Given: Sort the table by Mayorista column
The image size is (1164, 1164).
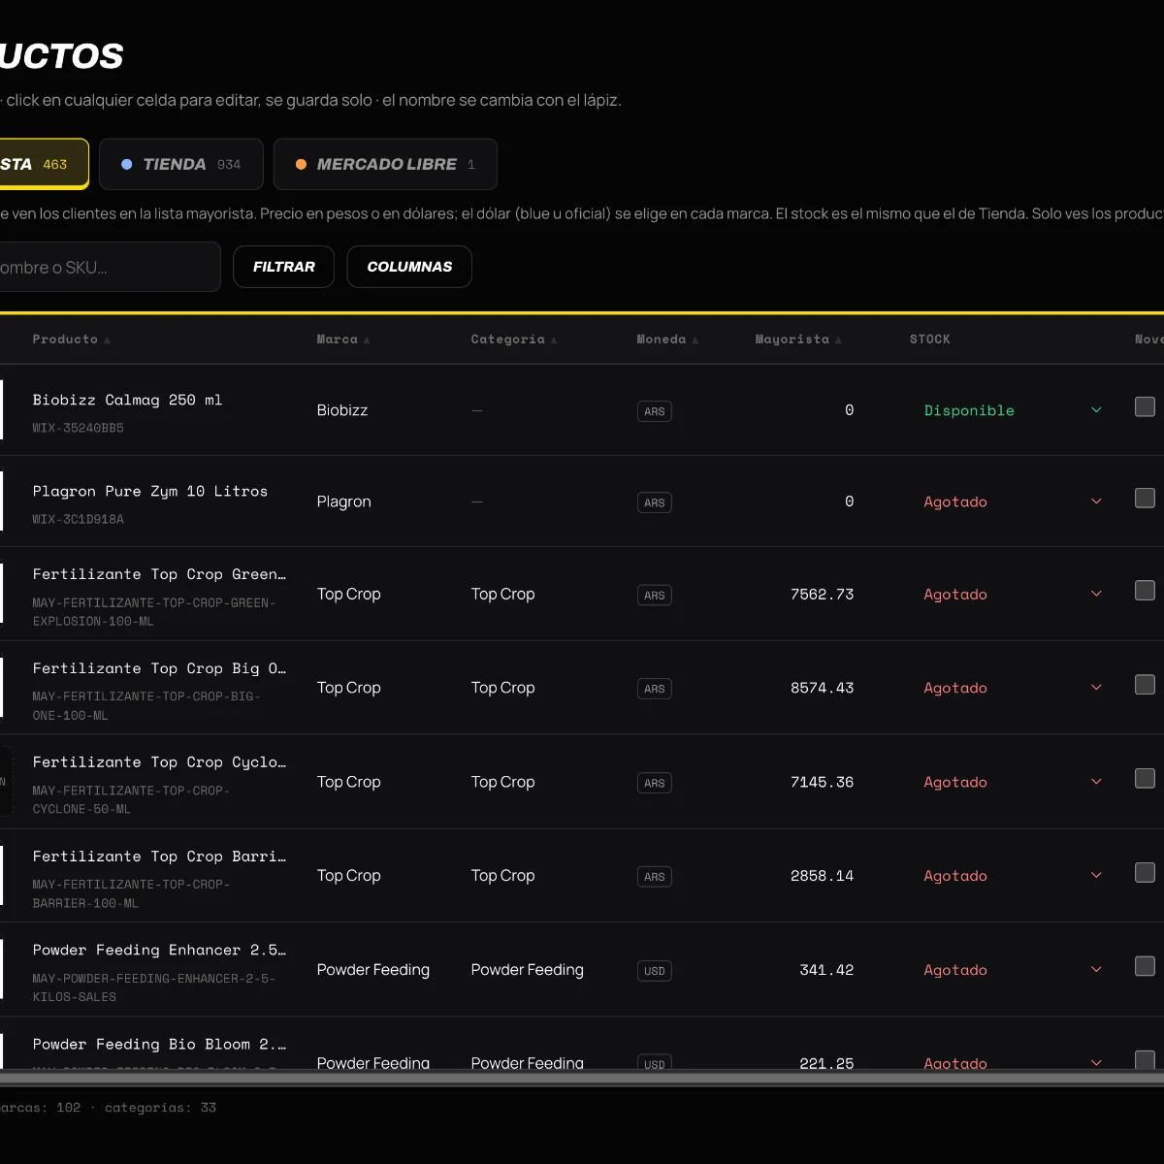Looking at the screenshot, I should coord(798,339).
